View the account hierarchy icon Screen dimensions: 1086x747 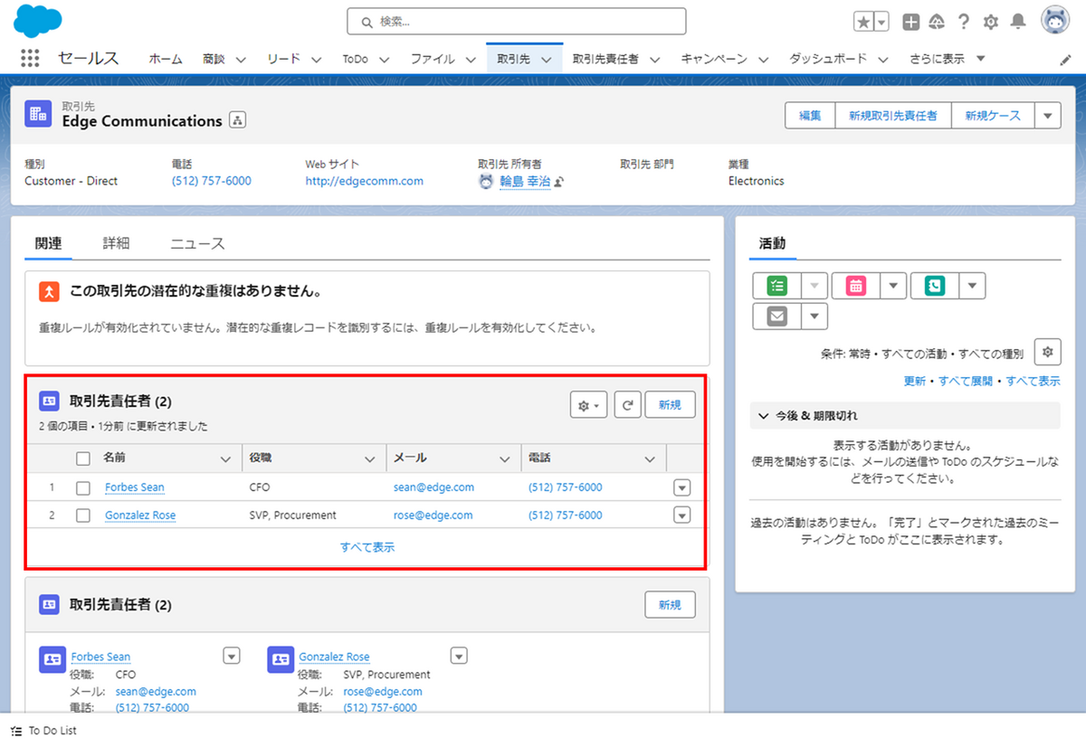point(237,120)
